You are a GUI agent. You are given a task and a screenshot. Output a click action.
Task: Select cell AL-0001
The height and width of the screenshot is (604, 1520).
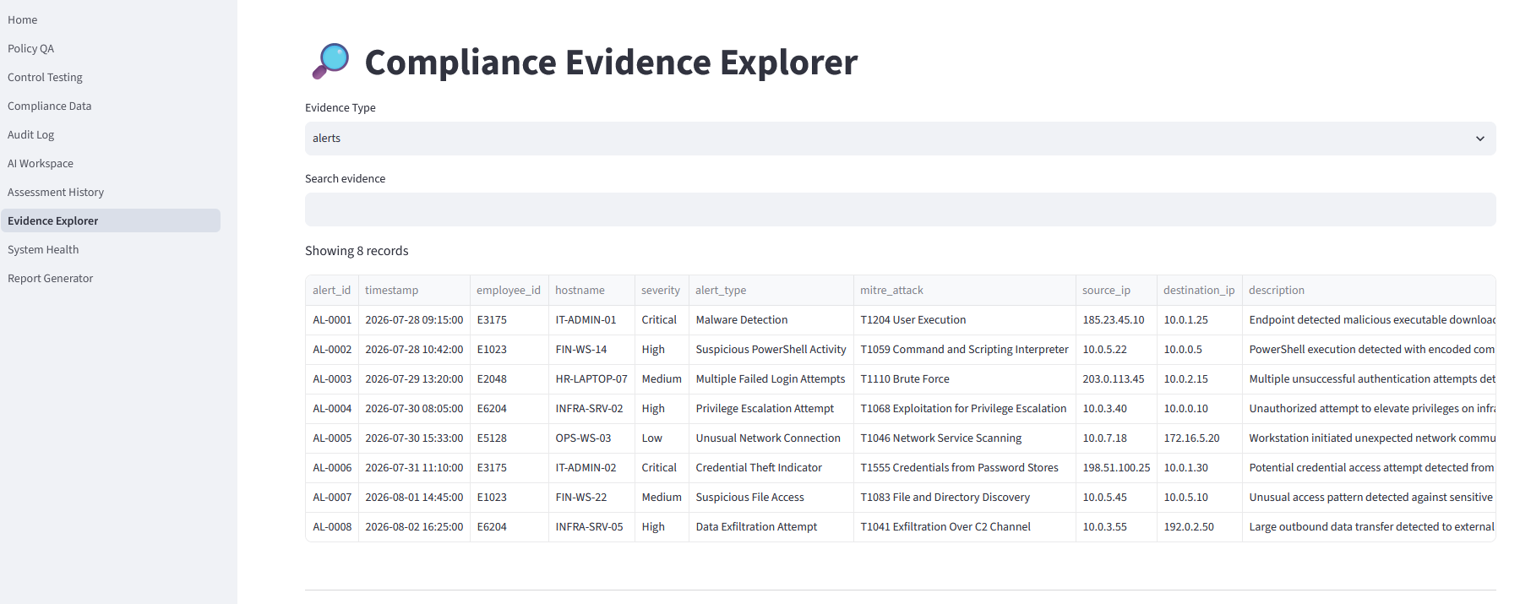click(332, 320)
